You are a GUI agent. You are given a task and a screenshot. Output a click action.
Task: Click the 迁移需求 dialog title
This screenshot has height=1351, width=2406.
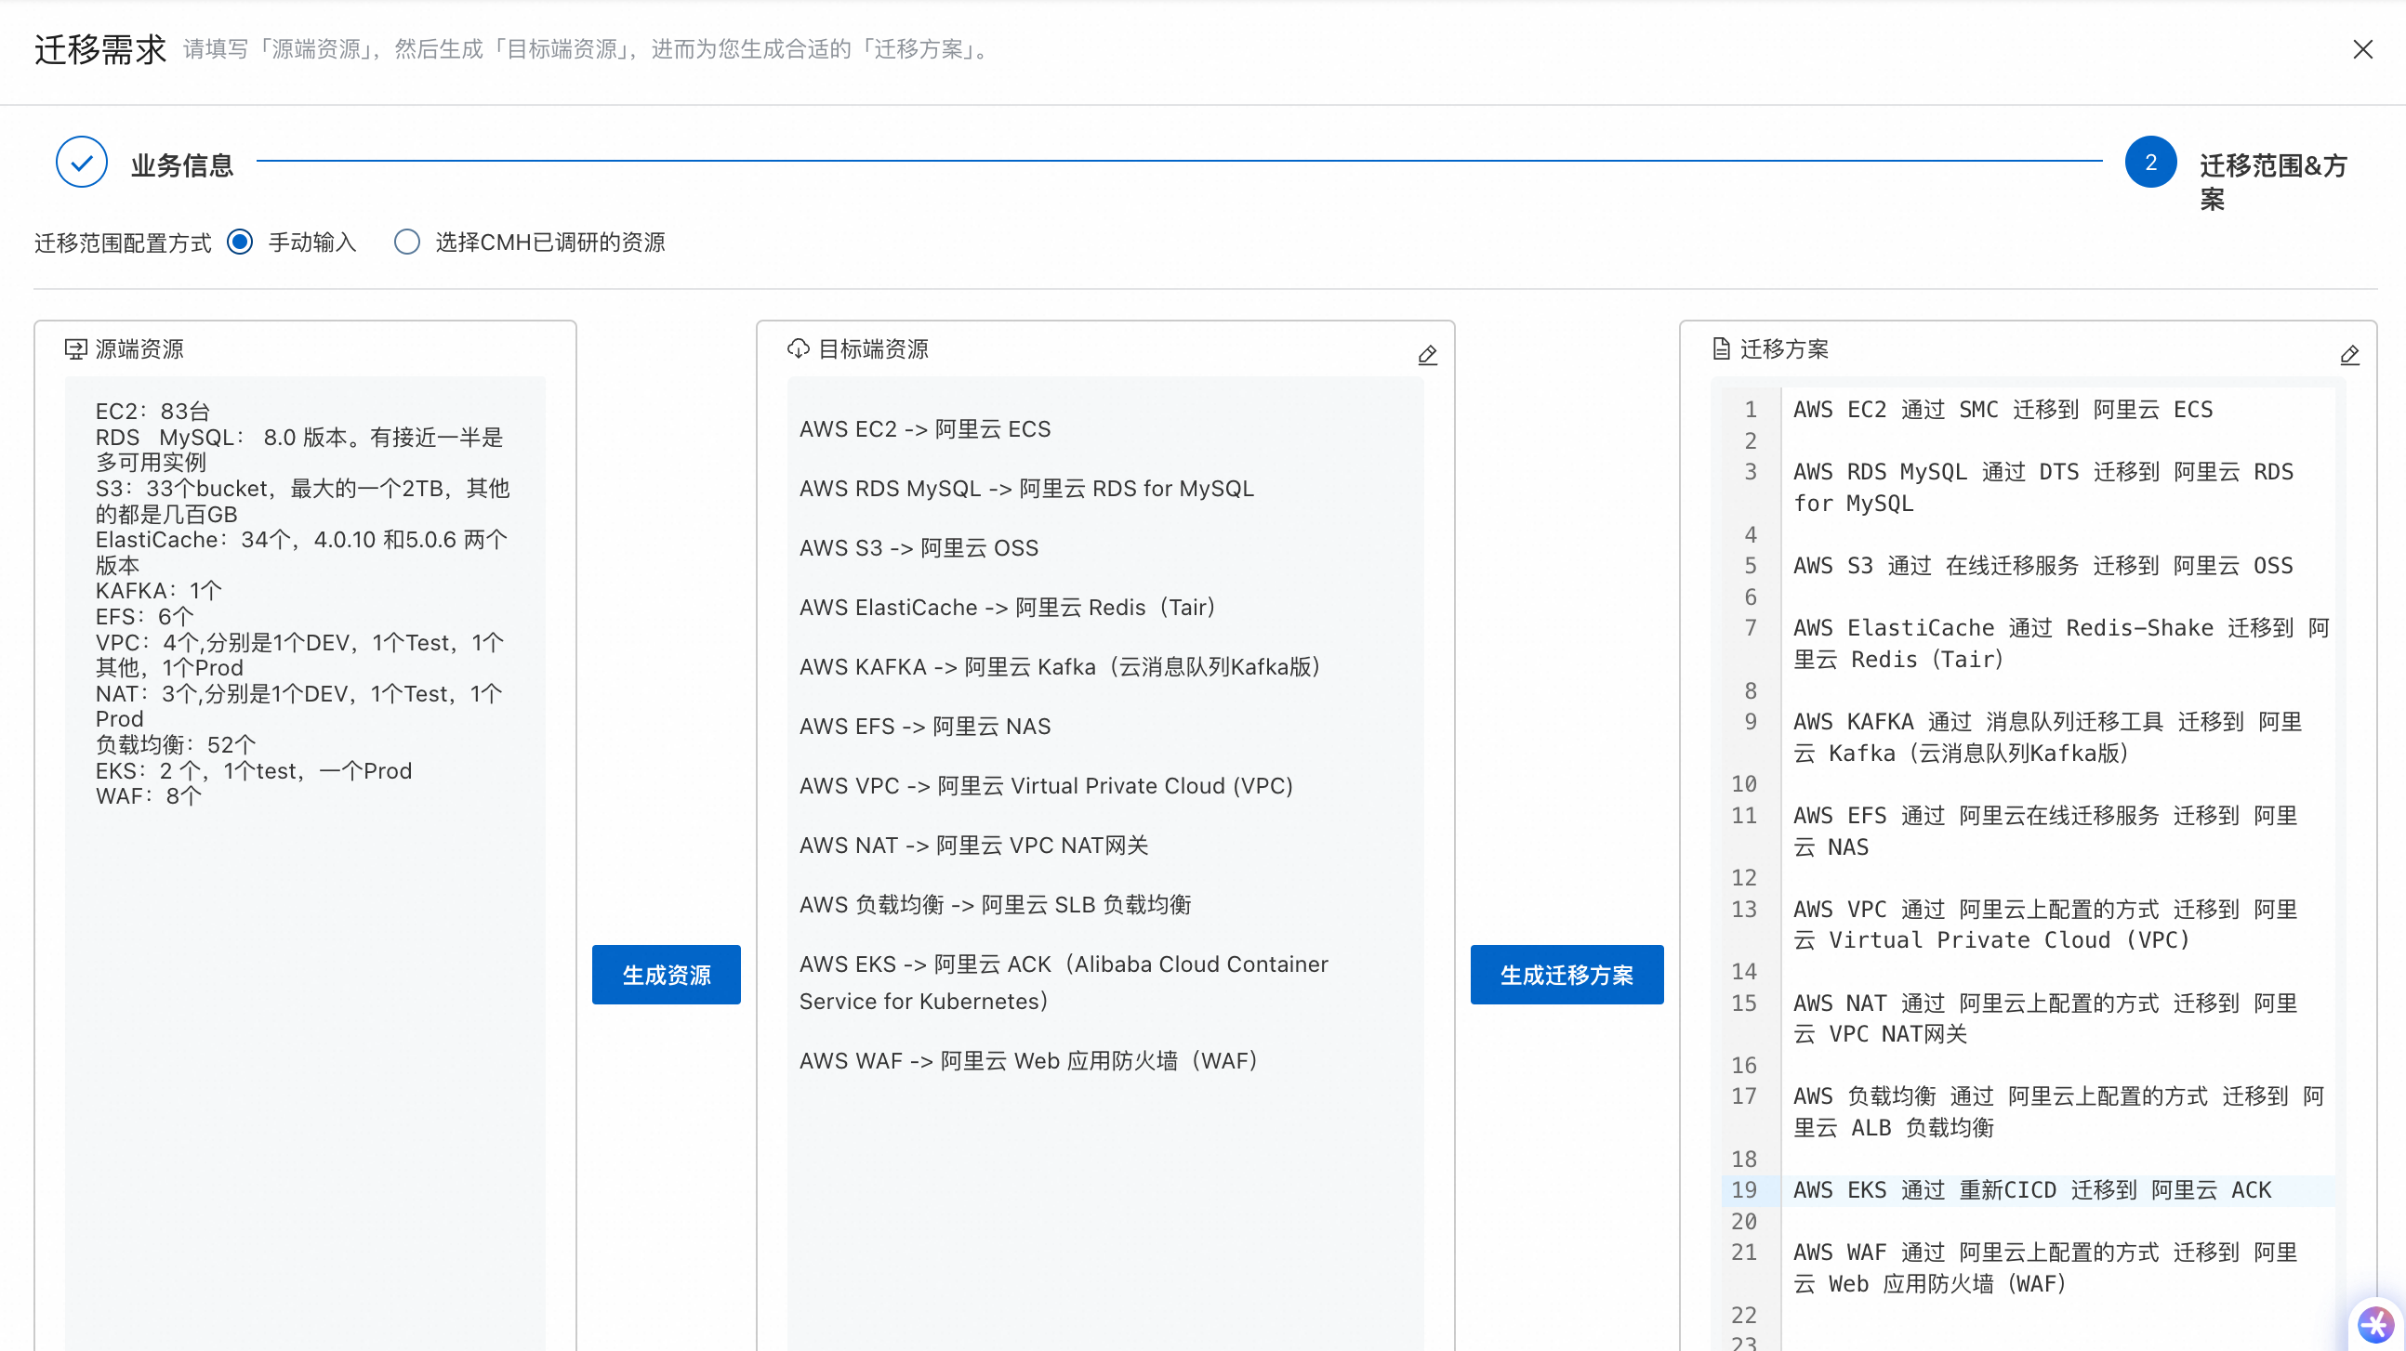point(99,48)
